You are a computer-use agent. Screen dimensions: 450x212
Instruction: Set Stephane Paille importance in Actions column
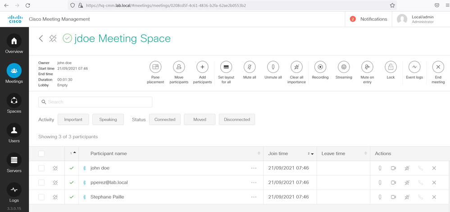[407, 197]
